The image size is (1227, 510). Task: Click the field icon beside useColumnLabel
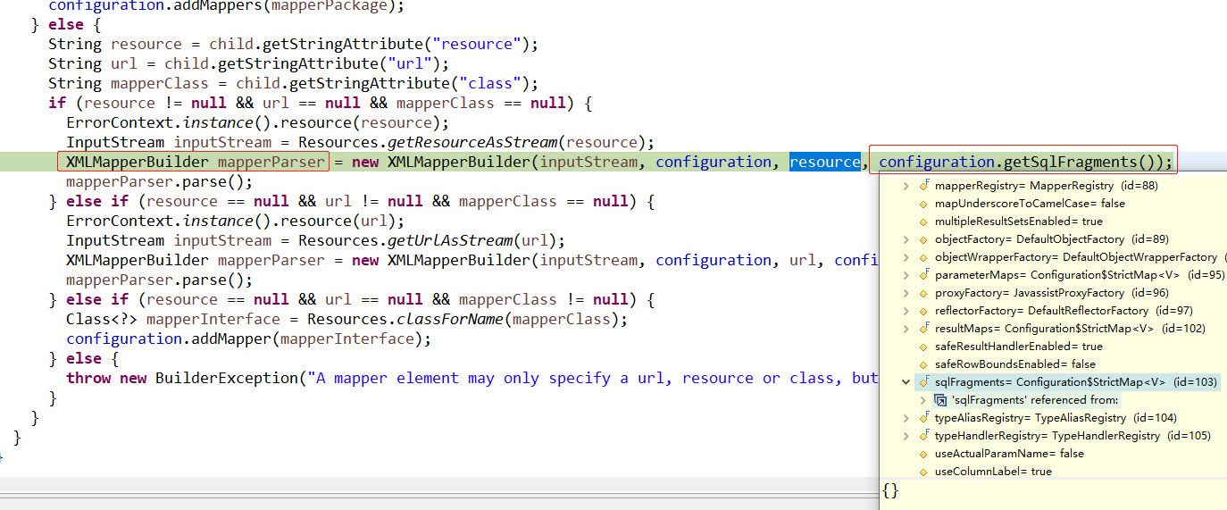click(x=925, y=472)
